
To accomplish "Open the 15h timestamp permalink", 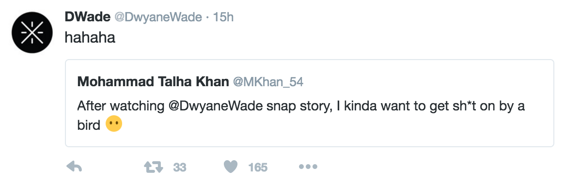I will [223, 17].
